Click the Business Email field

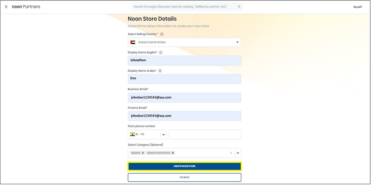point(184,98)
